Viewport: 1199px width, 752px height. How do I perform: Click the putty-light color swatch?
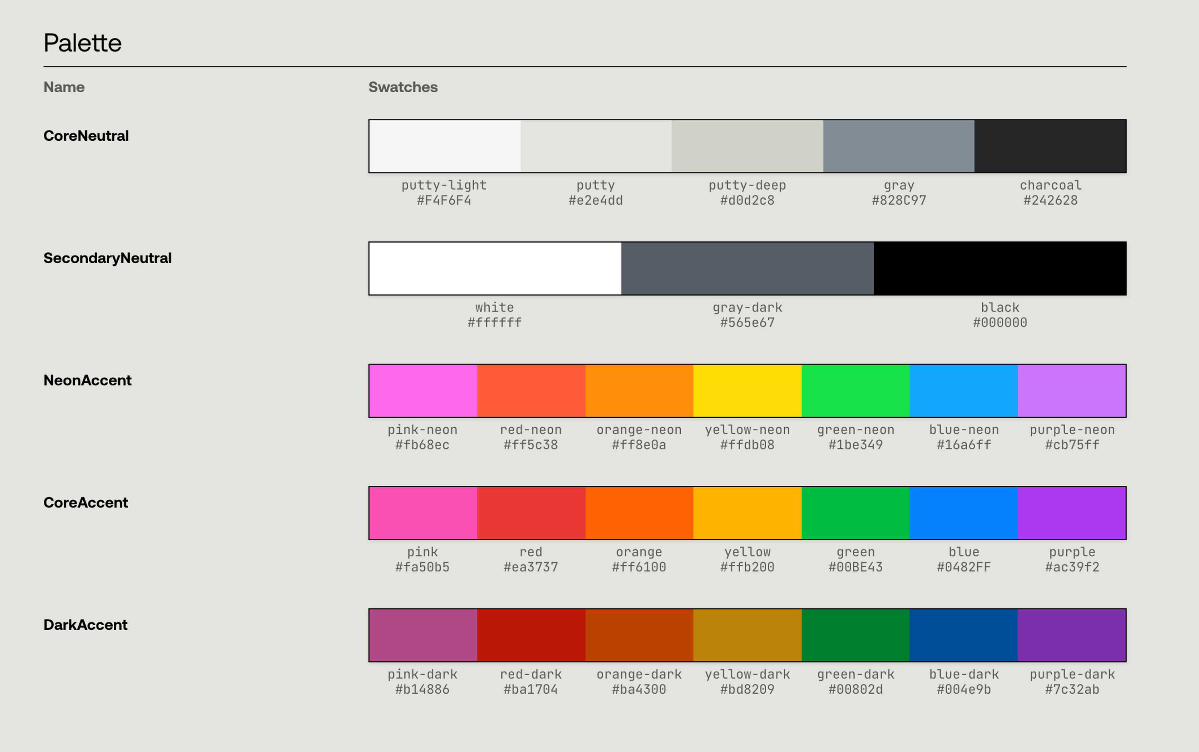point(445,146)
